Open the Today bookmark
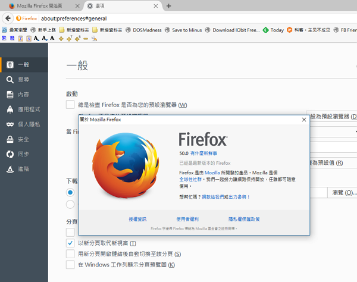Screen dimensions: 357x282 point(273,30)
